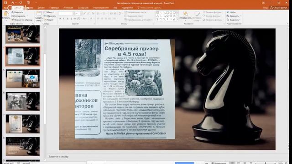Screen dimensions: 292x164
Task: Toggle underline Ч formatting
Action: pos(68,19)
